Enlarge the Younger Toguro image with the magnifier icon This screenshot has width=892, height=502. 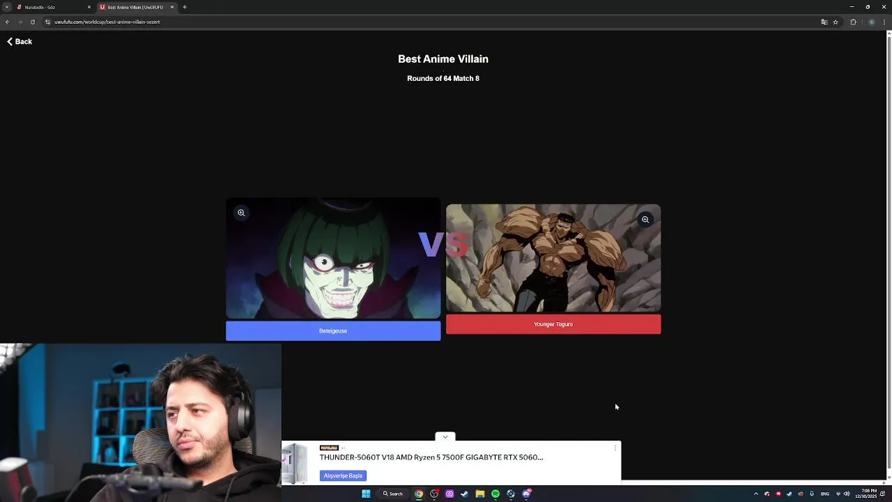pos(645,220)
